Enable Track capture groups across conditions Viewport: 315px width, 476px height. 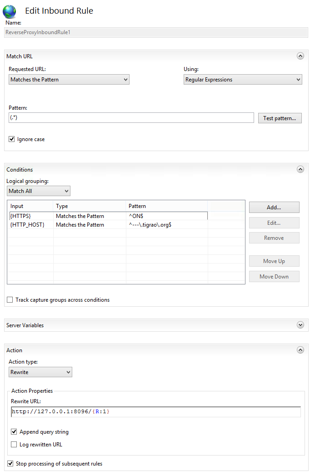10,299
